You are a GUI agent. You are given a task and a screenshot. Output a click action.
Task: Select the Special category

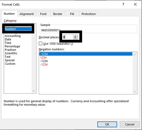point(10,60)
